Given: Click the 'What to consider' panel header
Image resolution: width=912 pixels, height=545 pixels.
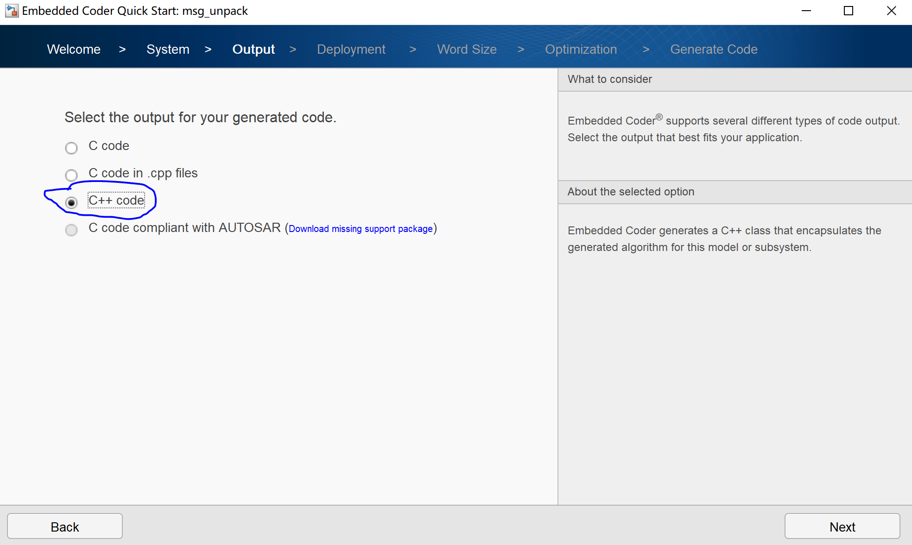Looking at the screenshot, I should [x=735, y=79].
